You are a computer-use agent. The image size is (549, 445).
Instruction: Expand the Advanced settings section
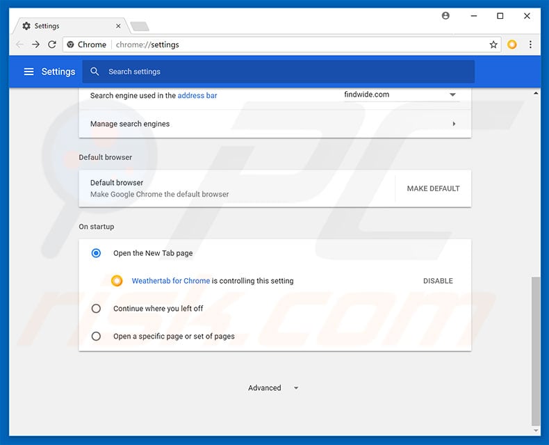coord(273,388)
